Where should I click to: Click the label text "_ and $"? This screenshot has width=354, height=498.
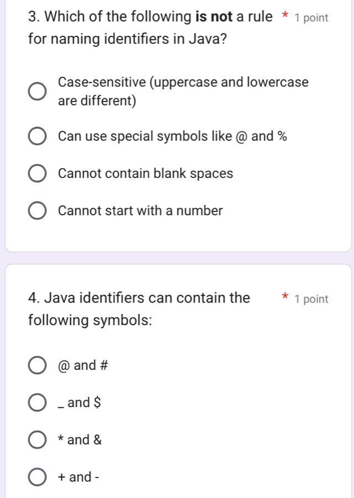[x=80, y=402]
